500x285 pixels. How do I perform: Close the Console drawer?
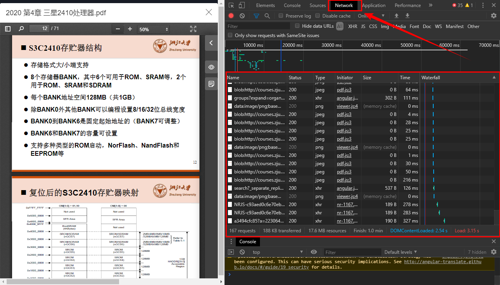coord(494,242)
